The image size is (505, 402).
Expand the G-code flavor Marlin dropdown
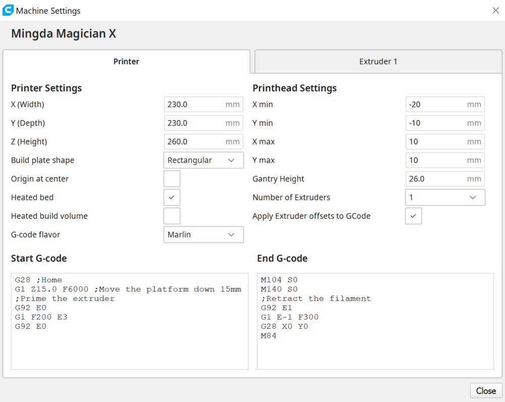(204, 235)
